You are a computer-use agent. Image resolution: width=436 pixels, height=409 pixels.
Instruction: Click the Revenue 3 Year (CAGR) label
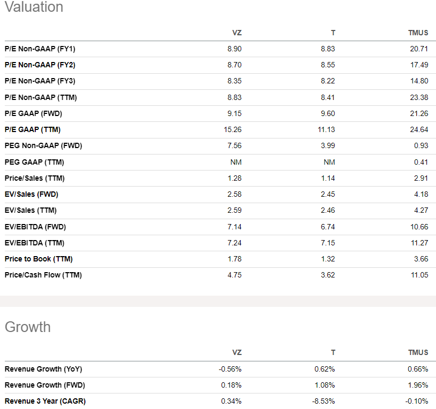pyautogui.click(x=45, y=401)
